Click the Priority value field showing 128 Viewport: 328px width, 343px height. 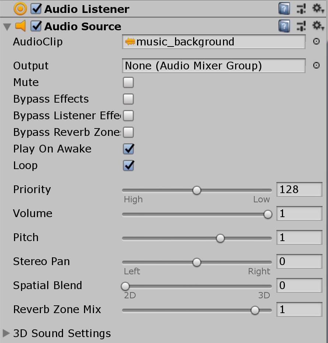[299, 189]
